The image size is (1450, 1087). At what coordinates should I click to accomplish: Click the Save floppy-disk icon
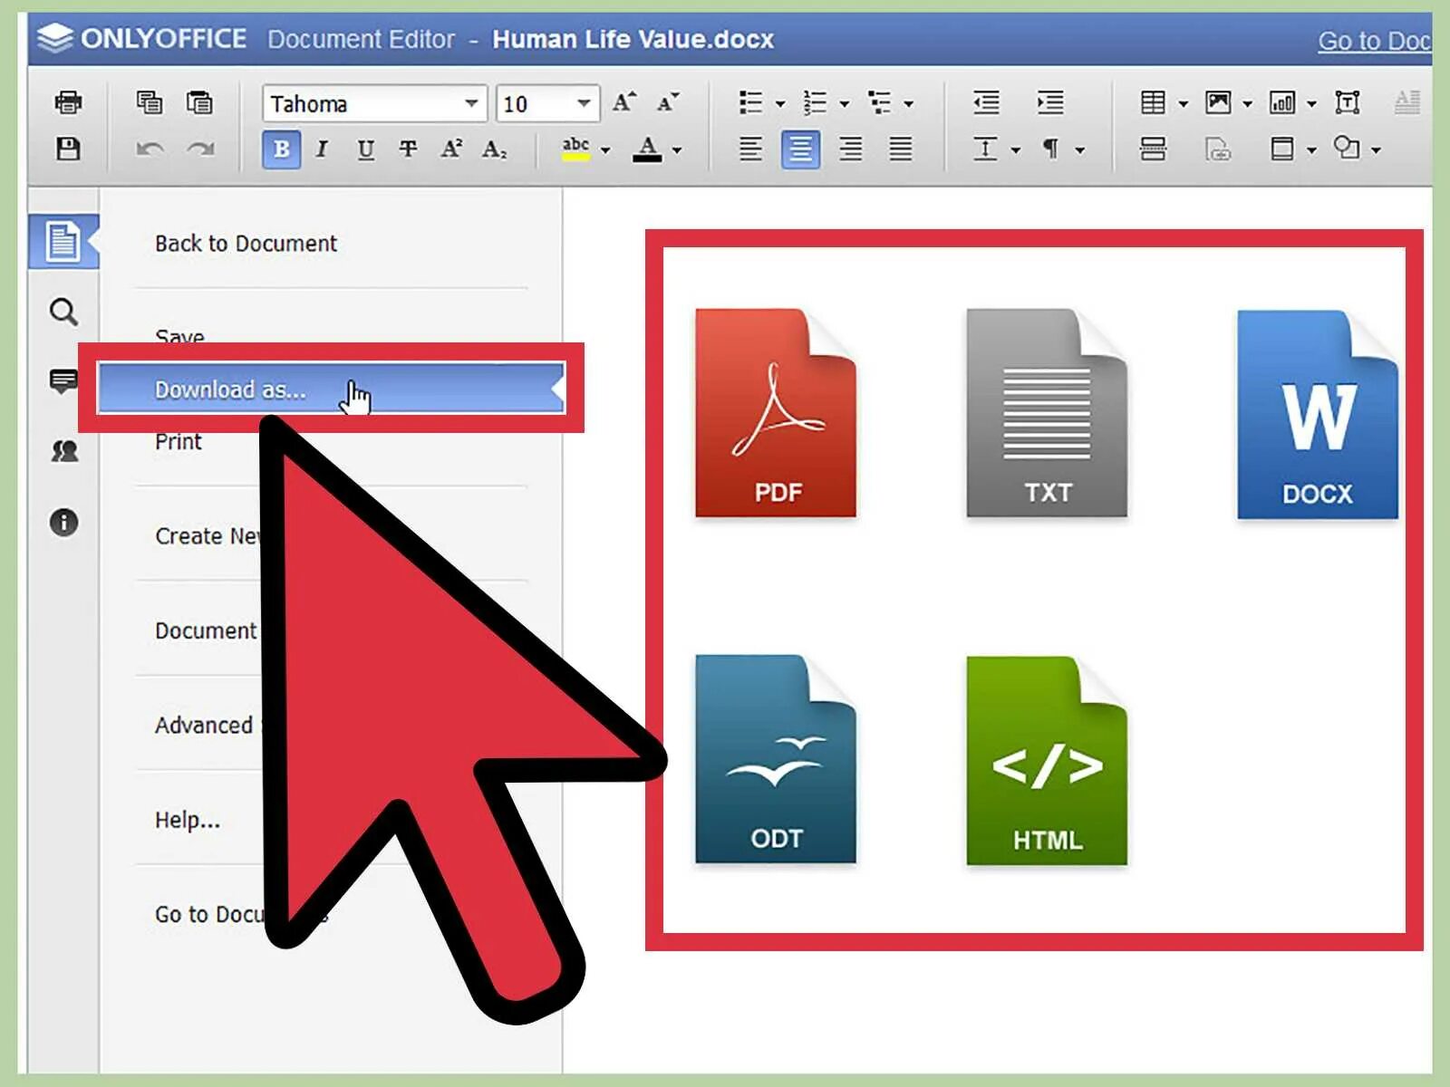coord(68,149)
